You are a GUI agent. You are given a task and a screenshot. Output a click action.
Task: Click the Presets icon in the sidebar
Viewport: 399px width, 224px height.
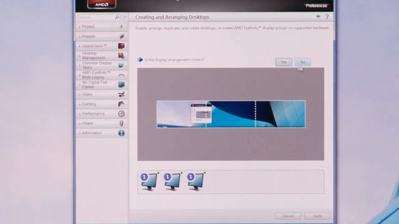122,37
